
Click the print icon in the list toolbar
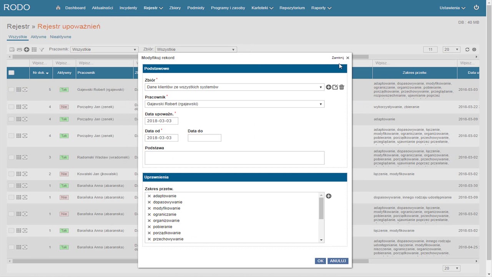19,50
